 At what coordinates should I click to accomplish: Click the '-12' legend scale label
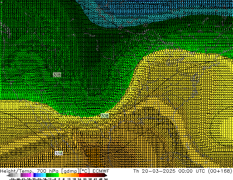(x=50, y=179)
